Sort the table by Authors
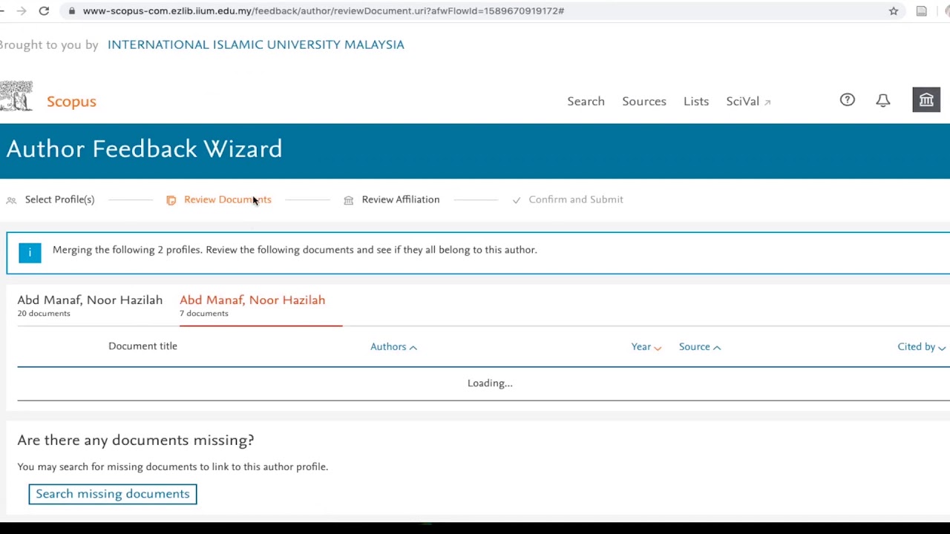Image resolution: width=950 pixels, height=534 pixels. 393,346
